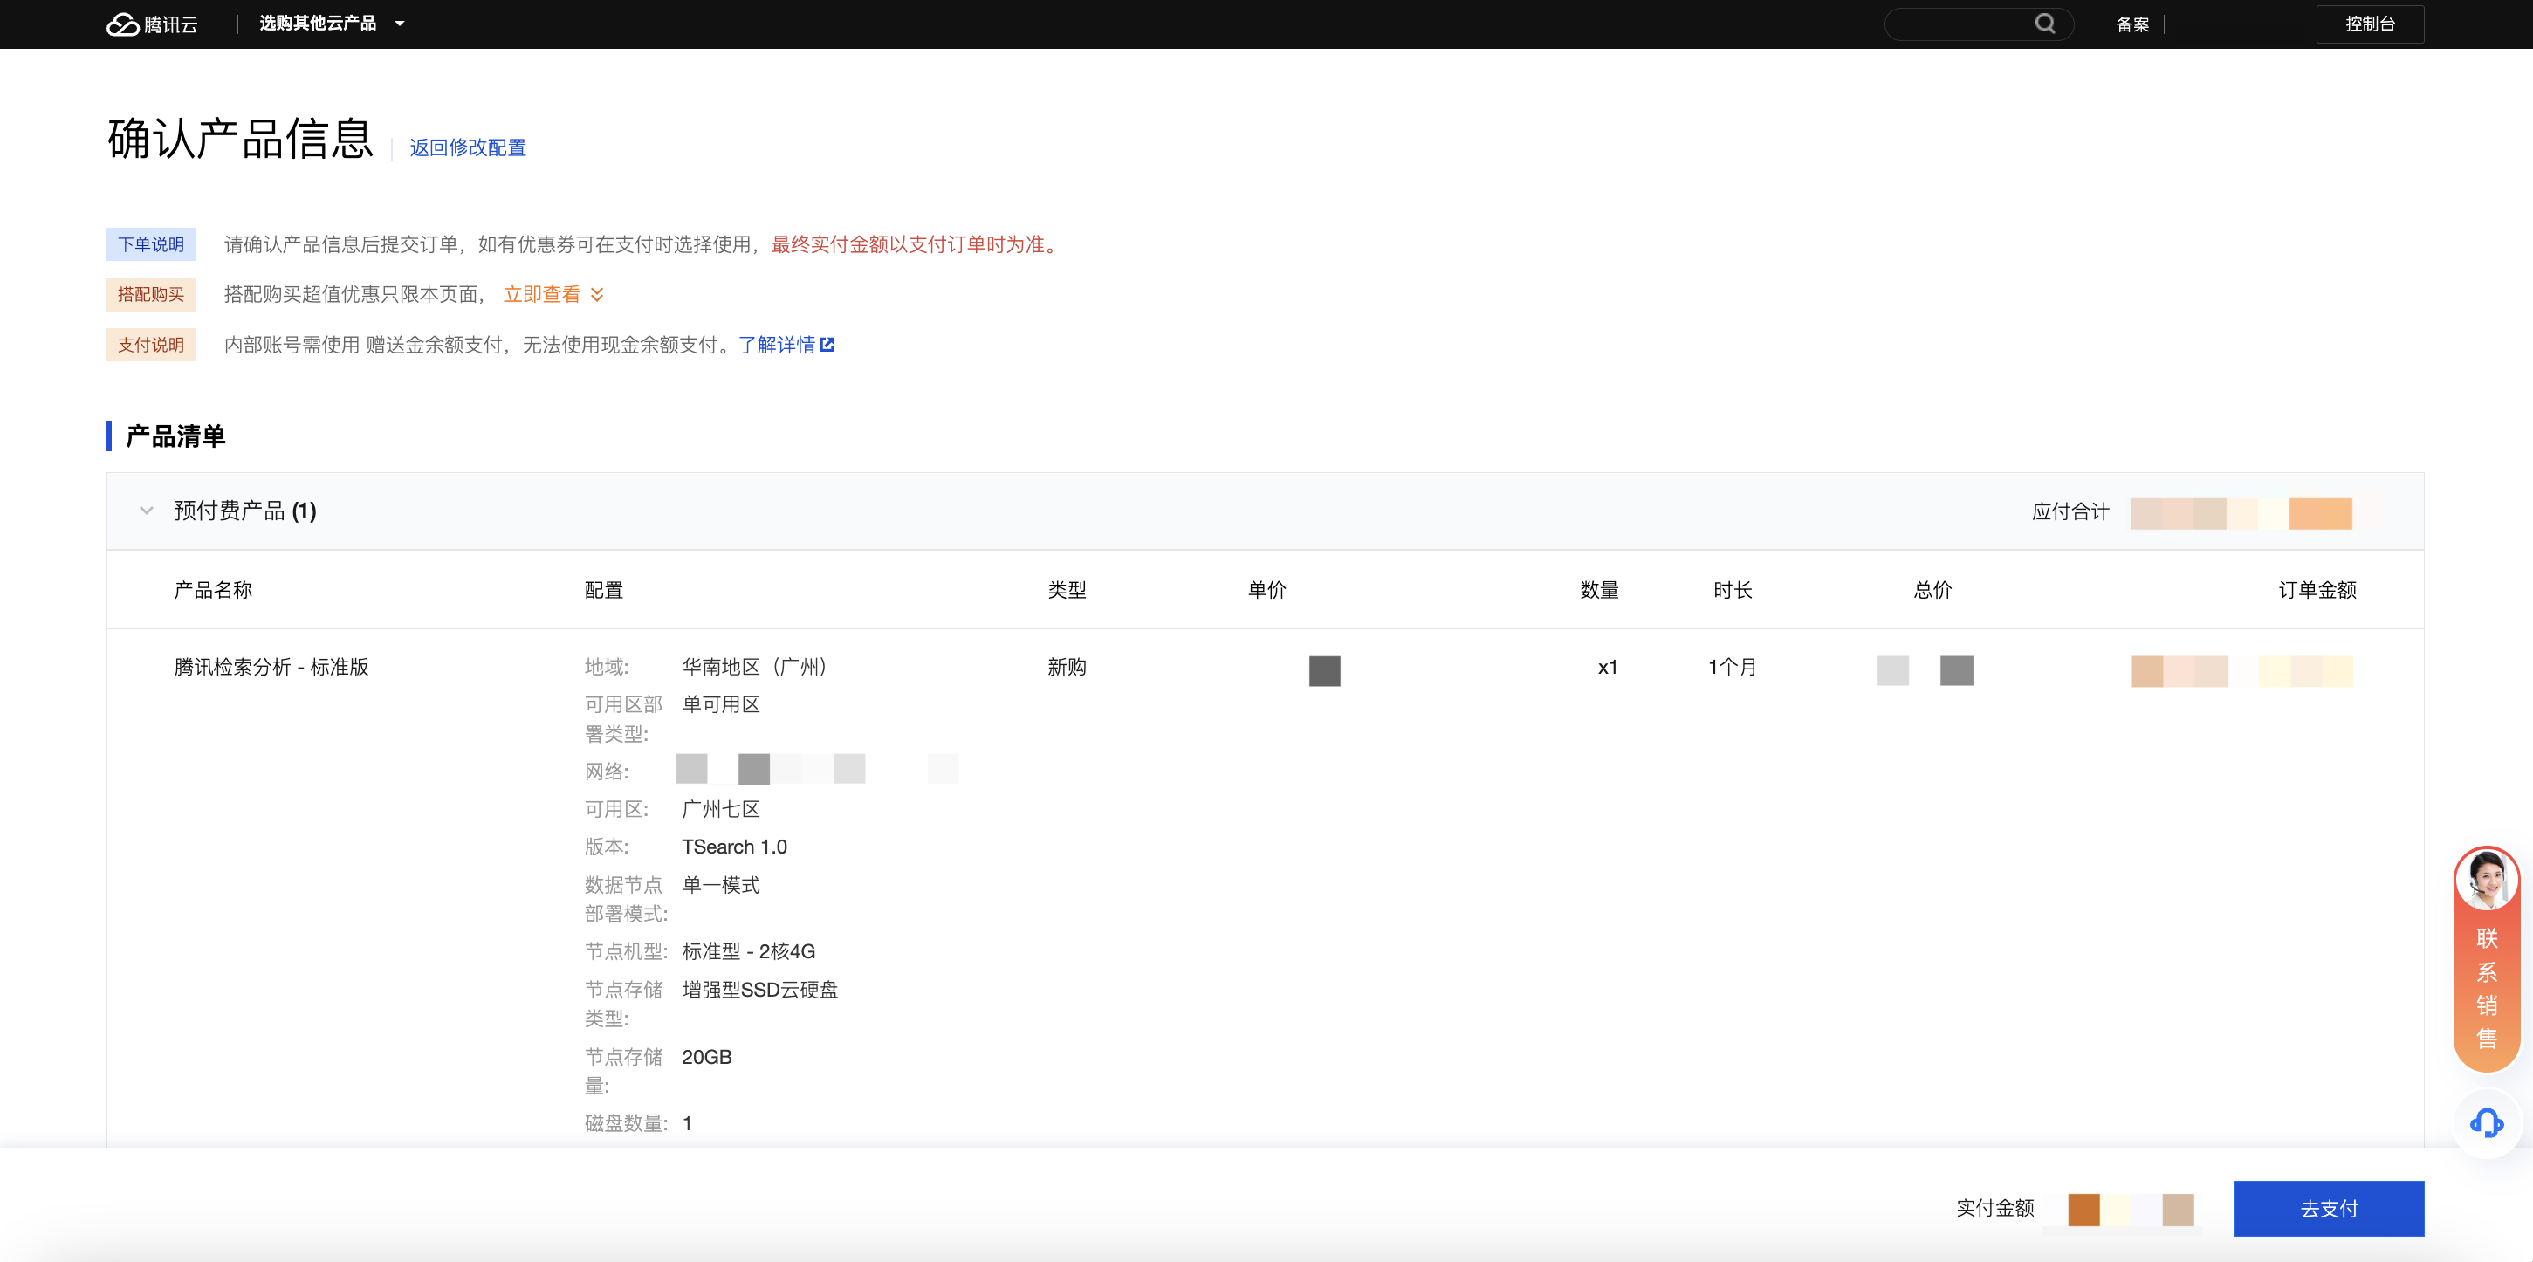Collapse the 预付费产品 (1) section
This screenshot has width=2533, height=1262.
click(147, 511)
